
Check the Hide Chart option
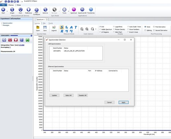(114, 32)
